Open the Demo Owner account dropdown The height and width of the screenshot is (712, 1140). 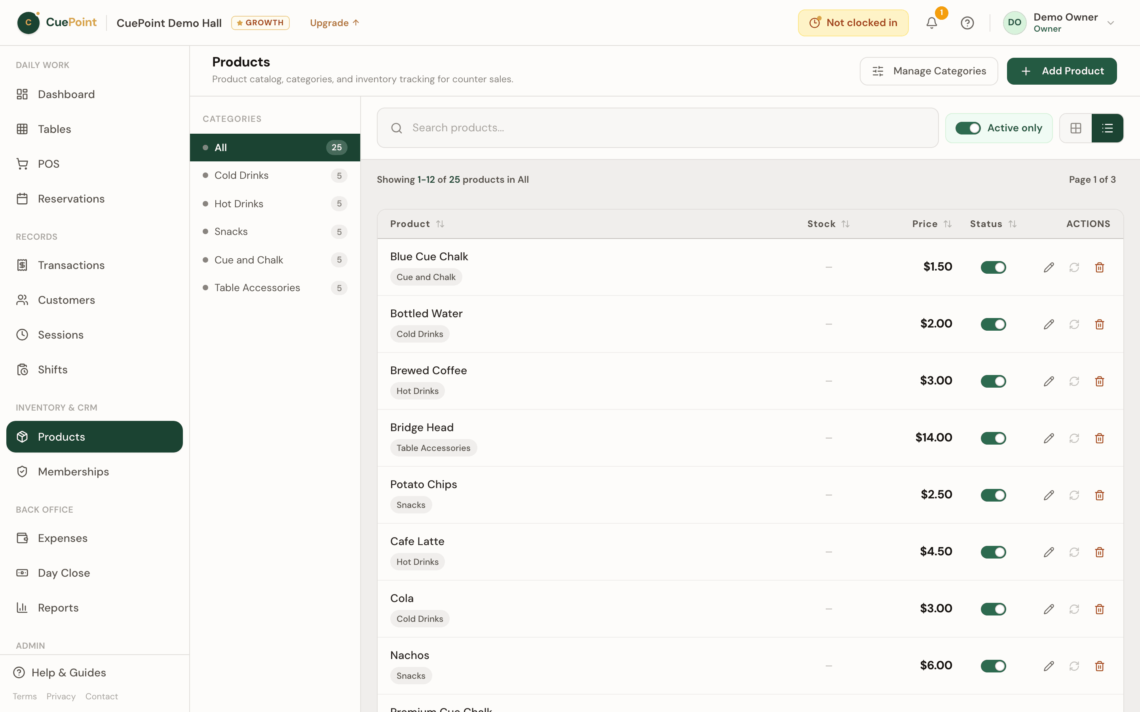point(1059,23)
